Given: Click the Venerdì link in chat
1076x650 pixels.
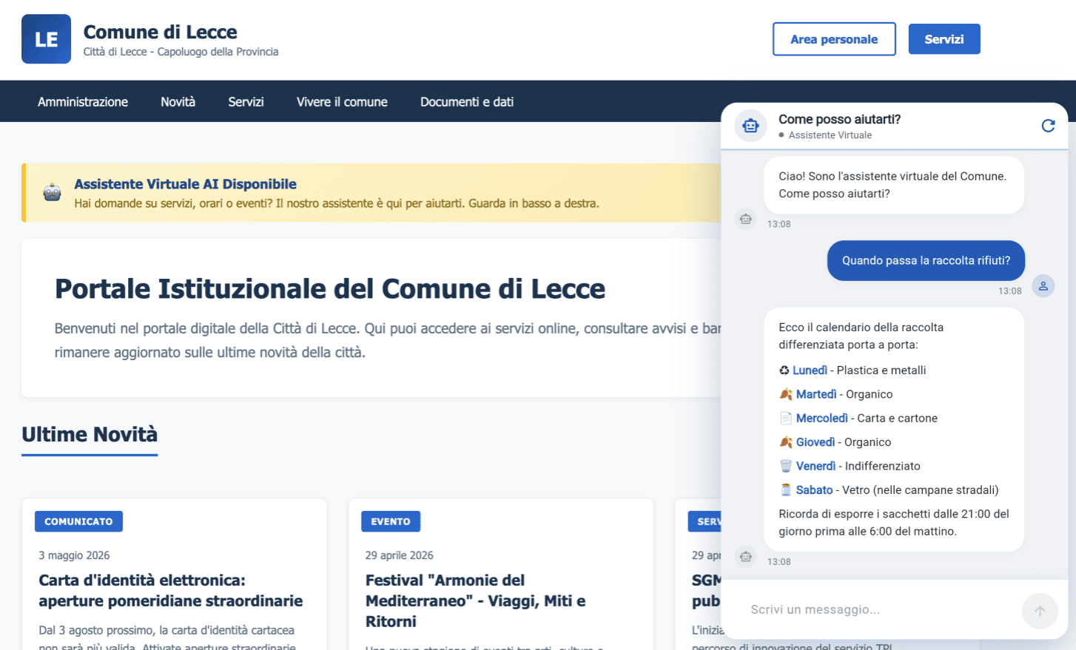Looking at the screenshot, I should [x=816, y=466].
